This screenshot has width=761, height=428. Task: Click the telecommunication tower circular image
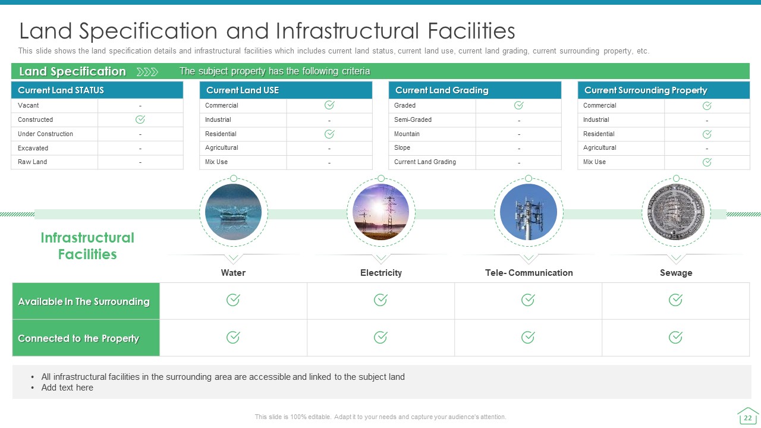click(528, 212)
